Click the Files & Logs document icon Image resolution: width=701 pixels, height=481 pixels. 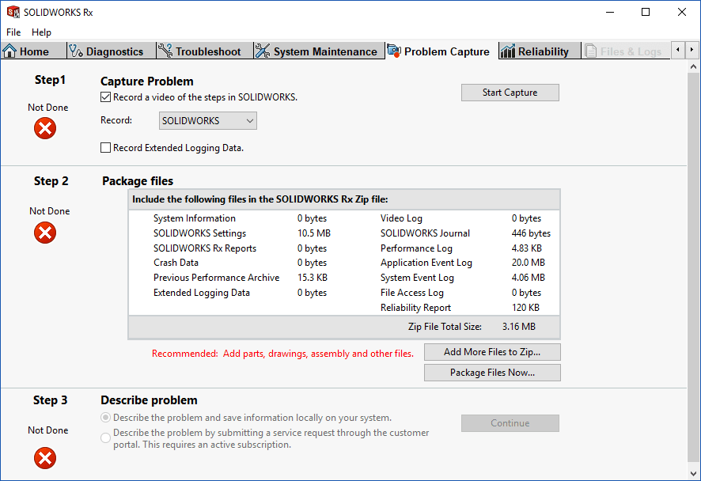pyautogui.click(x=590, y=51)
